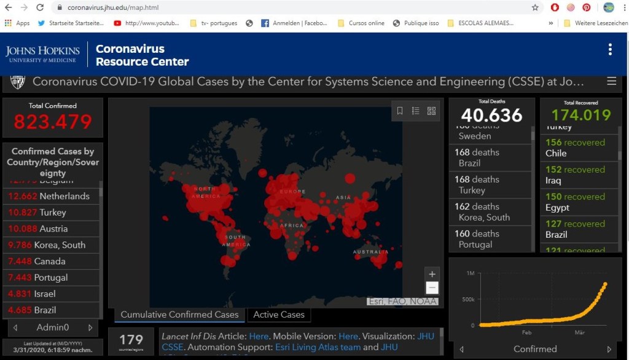Click the right arrow next to Admin0
The image size is (629, 360).
click(x=90, y=327)
